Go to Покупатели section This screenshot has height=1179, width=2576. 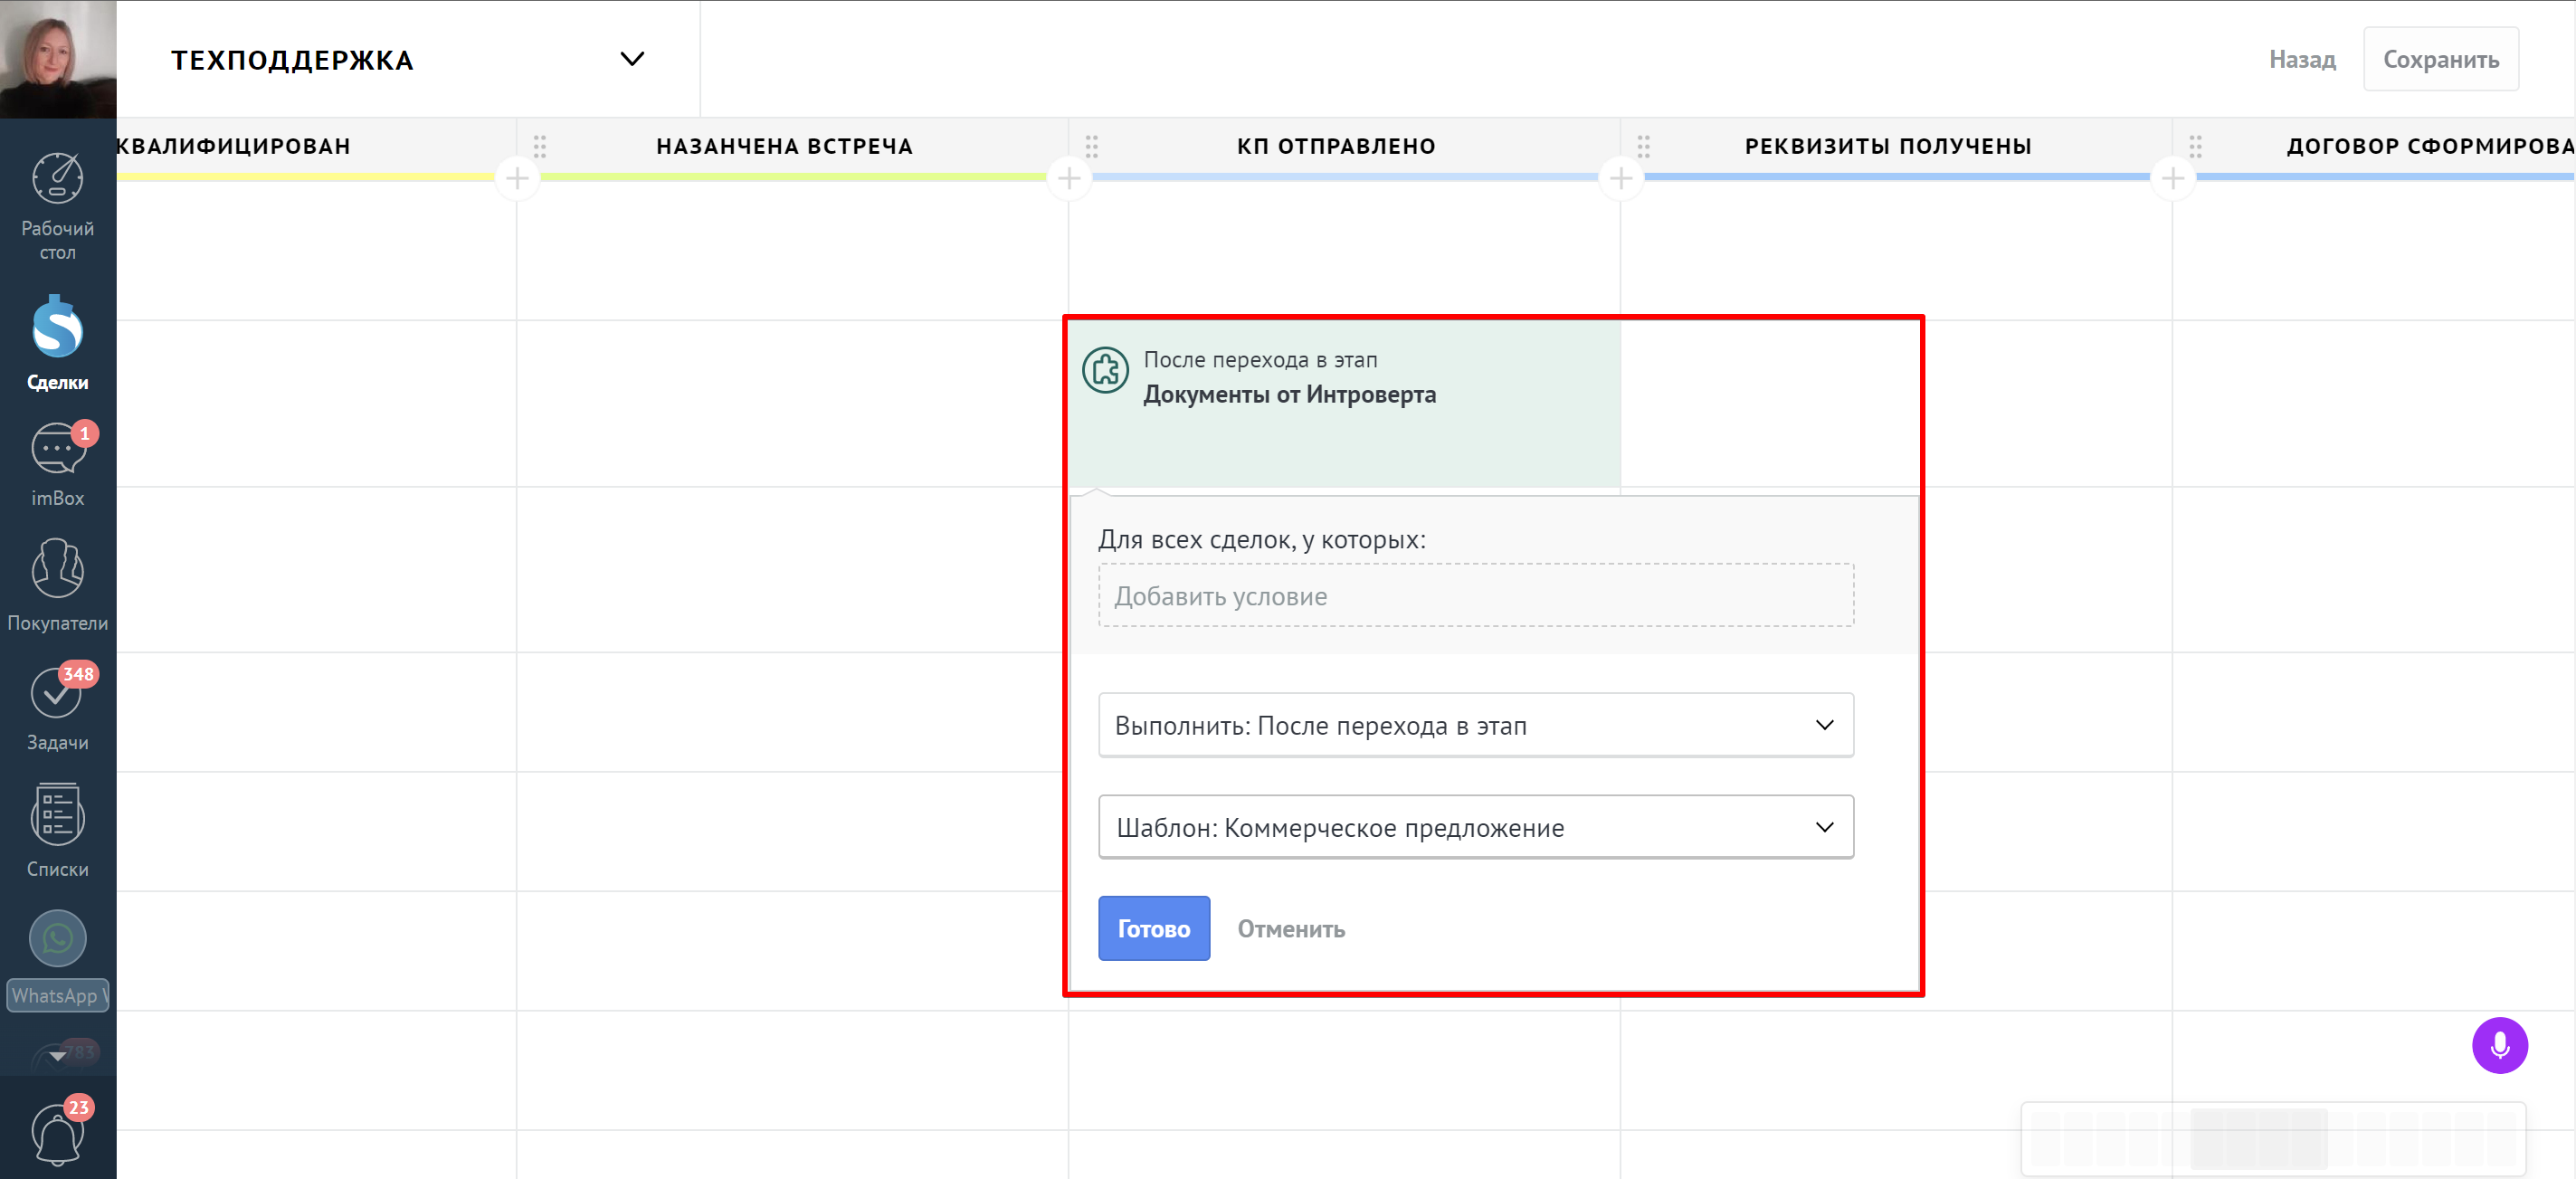pyautogui.click(x=57, y=585)
